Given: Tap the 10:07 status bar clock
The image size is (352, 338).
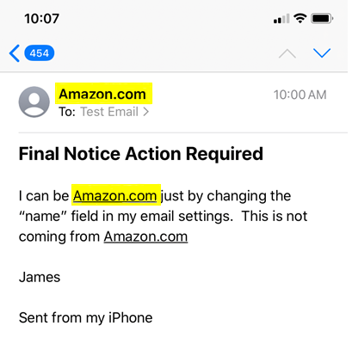Looking at the screenshot, I should (42, 19).
